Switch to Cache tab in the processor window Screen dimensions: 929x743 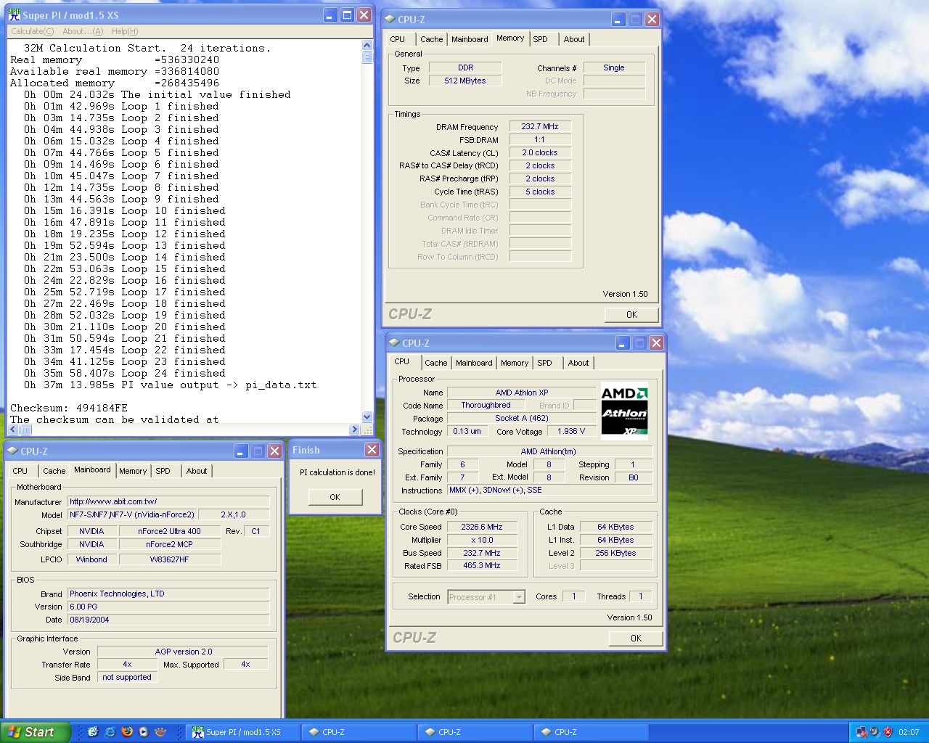click(435, 363)
